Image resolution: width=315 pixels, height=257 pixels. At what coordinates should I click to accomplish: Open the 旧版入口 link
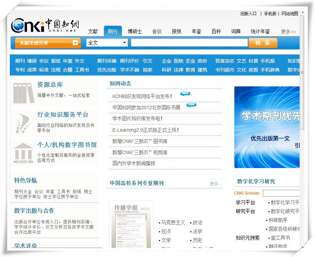click(248, 14)
